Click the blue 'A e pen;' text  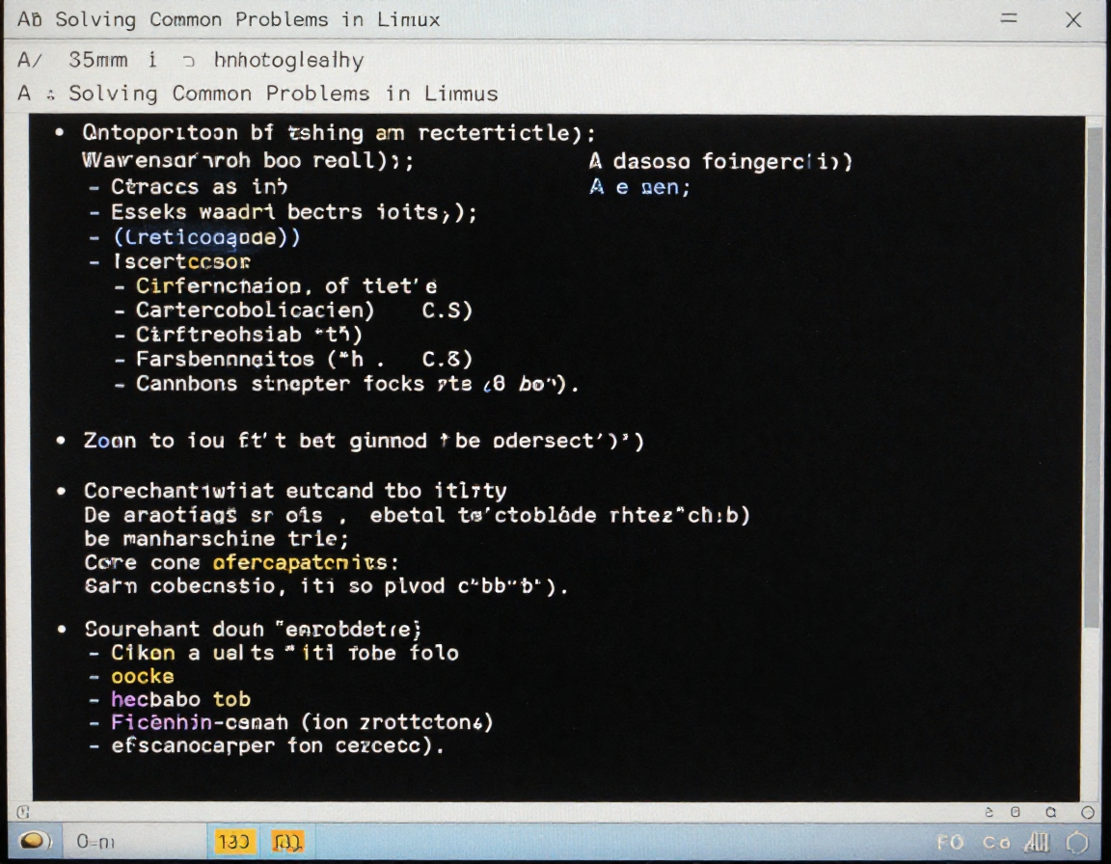click(639, 187)
